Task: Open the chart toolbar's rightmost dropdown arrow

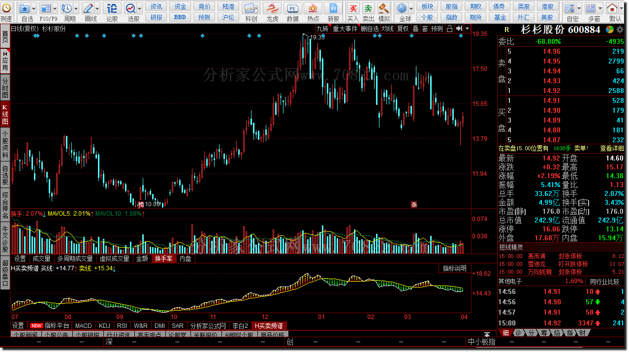Action: pos(467,29)
